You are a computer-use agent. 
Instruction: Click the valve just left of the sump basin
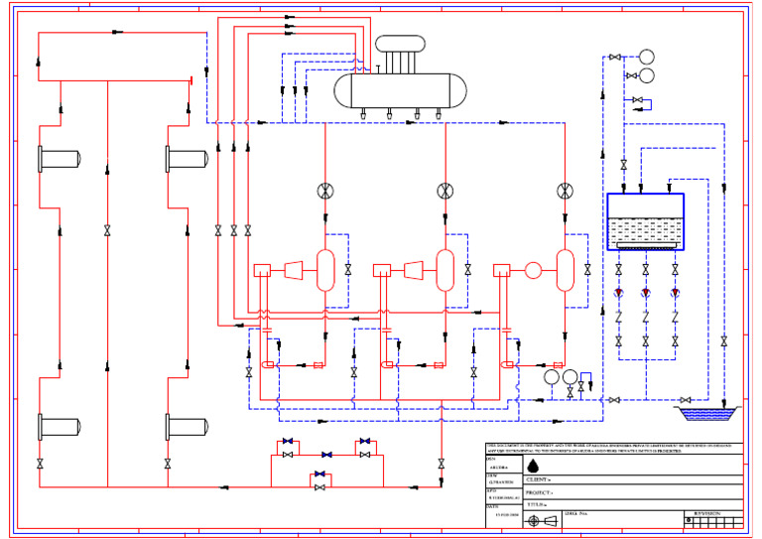click(x=686, y=400)
